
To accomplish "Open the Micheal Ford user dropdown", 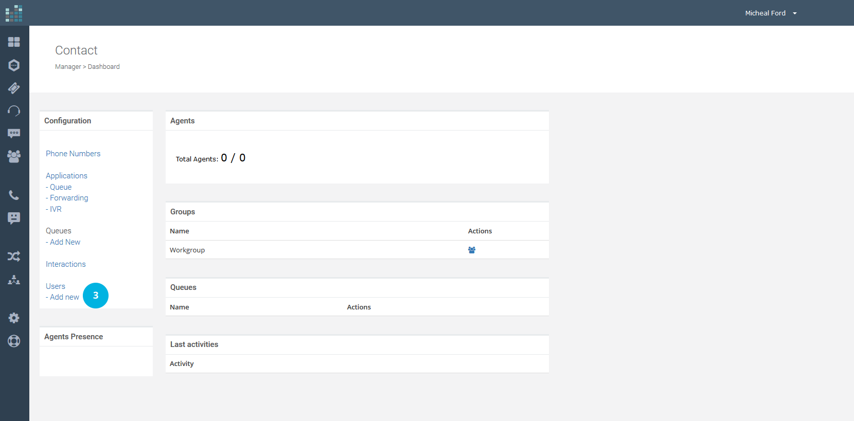I will click(771, 13).
